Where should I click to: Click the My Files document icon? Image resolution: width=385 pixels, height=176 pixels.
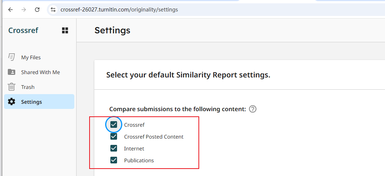coord(11,57)
